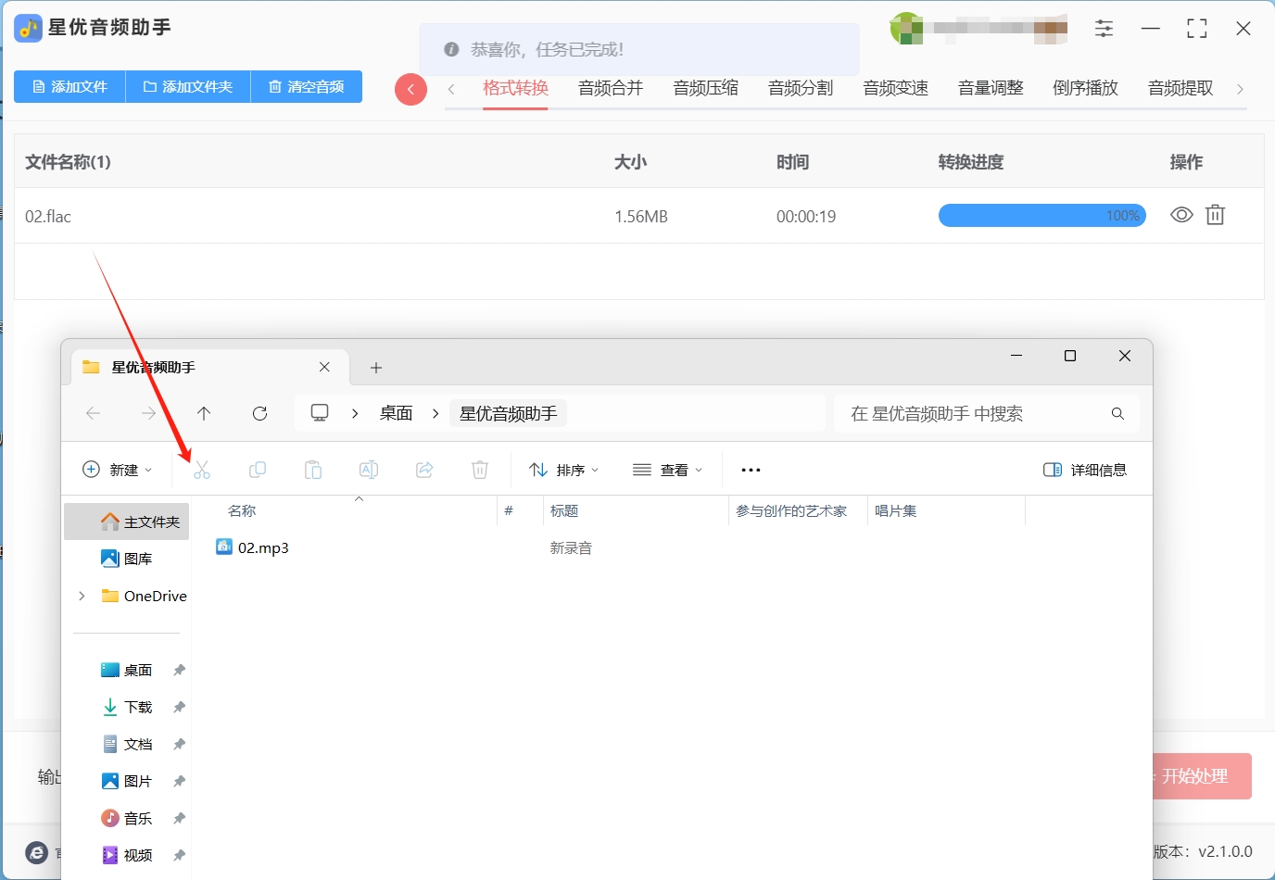The width and height of the screenshot is (1275, 880).
Task: Click the search magnifier in Explorer
Action: [x=1117, y=413]
